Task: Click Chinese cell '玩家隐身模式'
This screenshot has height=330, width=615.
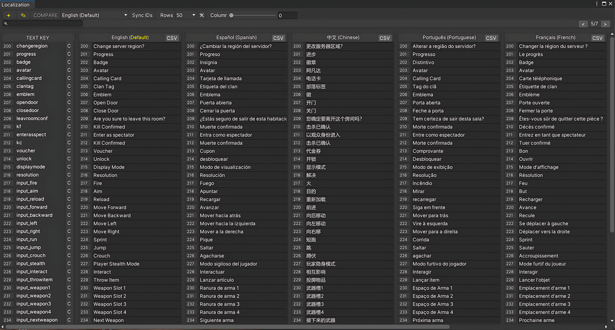Action: pos(349,264)
